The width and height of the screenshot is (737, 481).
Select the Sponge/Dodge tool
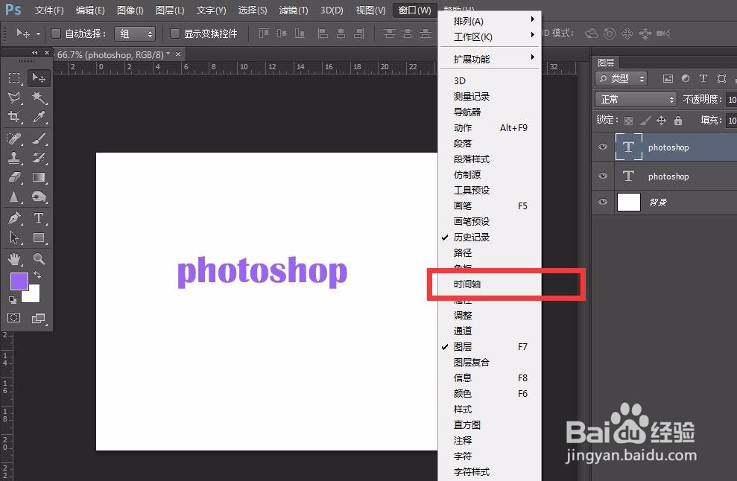coord(39,197)
